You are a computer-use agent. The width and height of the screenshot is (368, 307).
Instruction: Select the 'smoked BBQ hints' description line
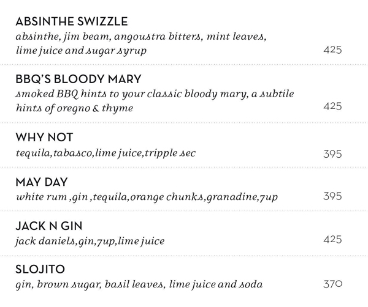pyautogui.click(x=155, y=94)
